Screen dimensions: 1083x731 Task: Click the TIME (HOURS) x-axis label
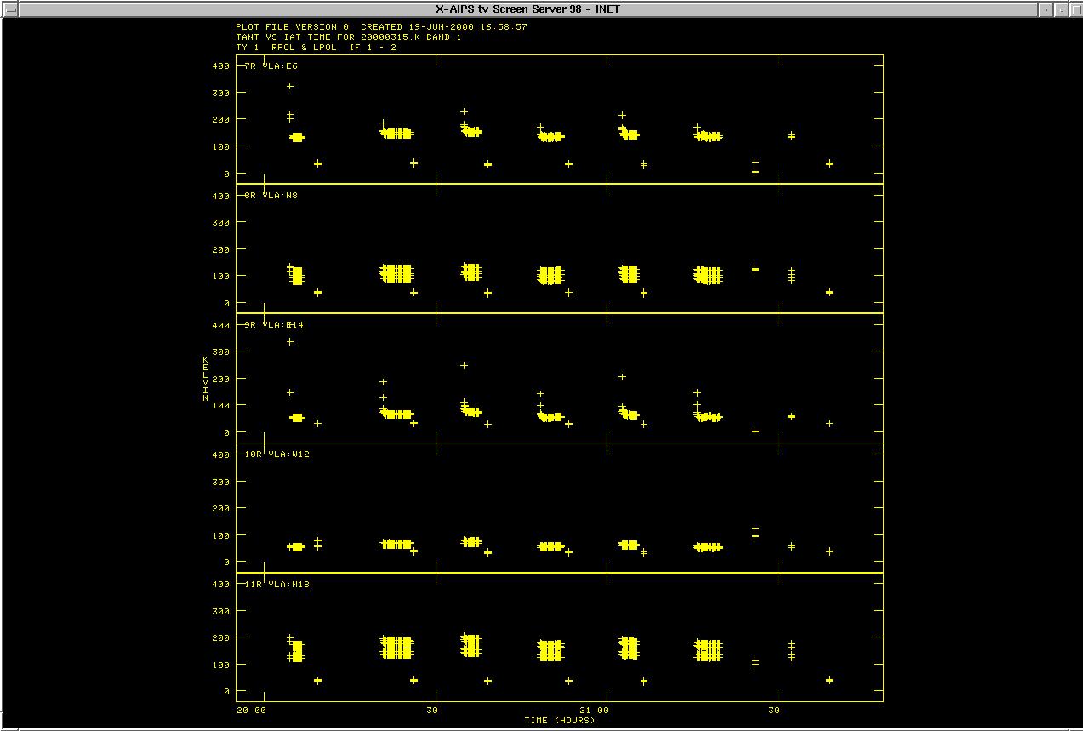(559, 721)
